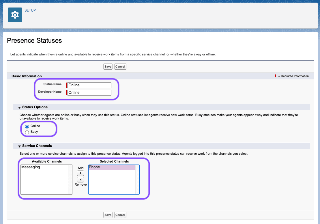Click the Presence Statuses page heading
Screen dimensions: 320x224
[x=34, y=40]
